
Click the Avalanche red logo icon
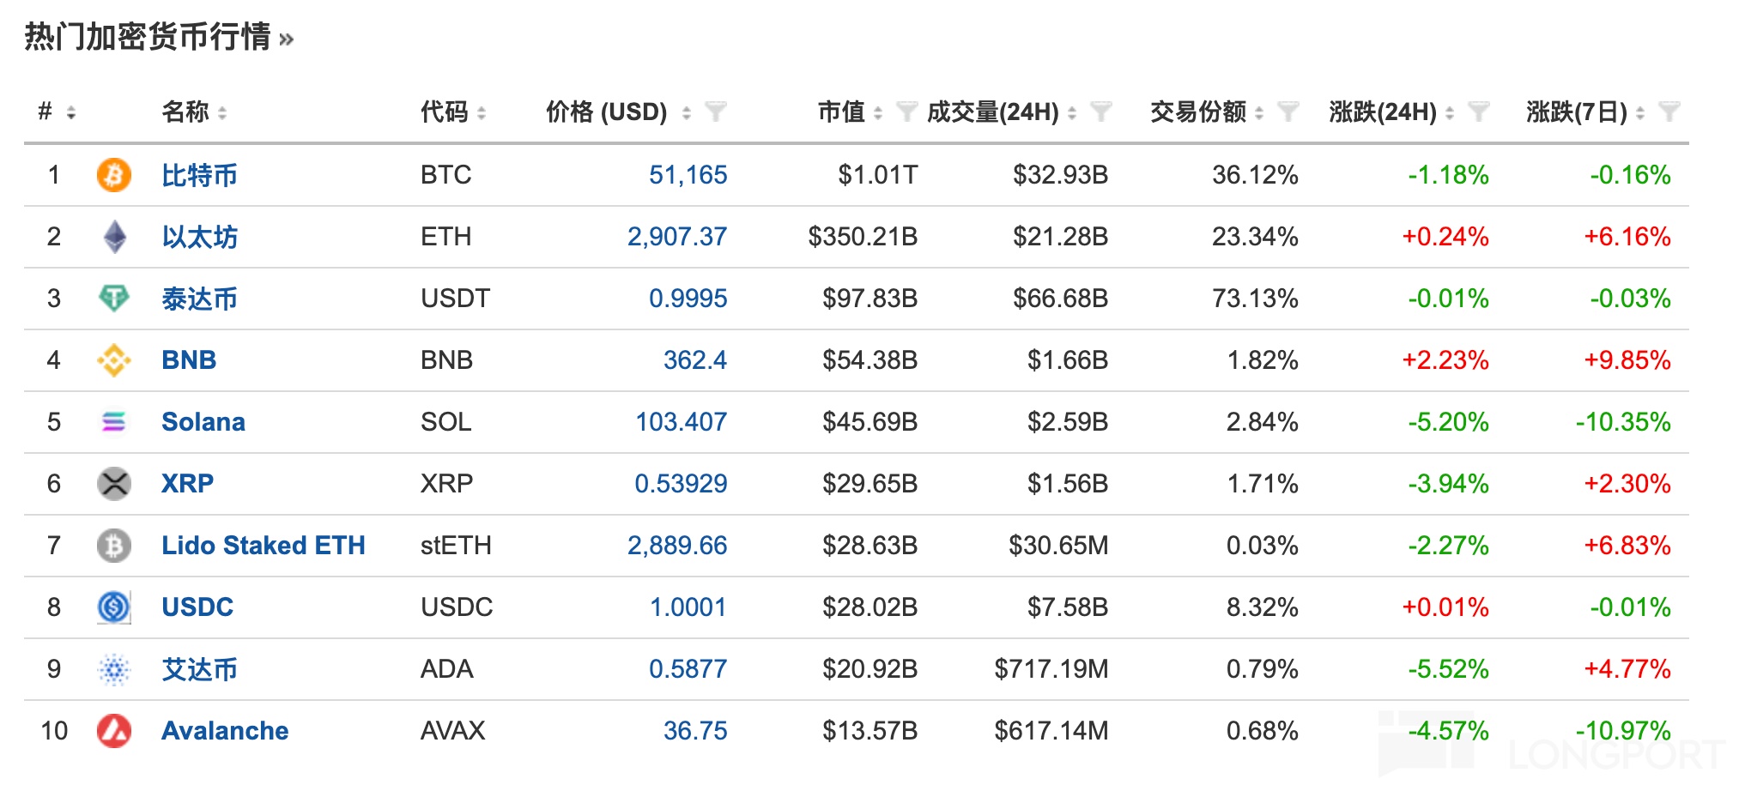pyautogui.click(x=113, y=731)
